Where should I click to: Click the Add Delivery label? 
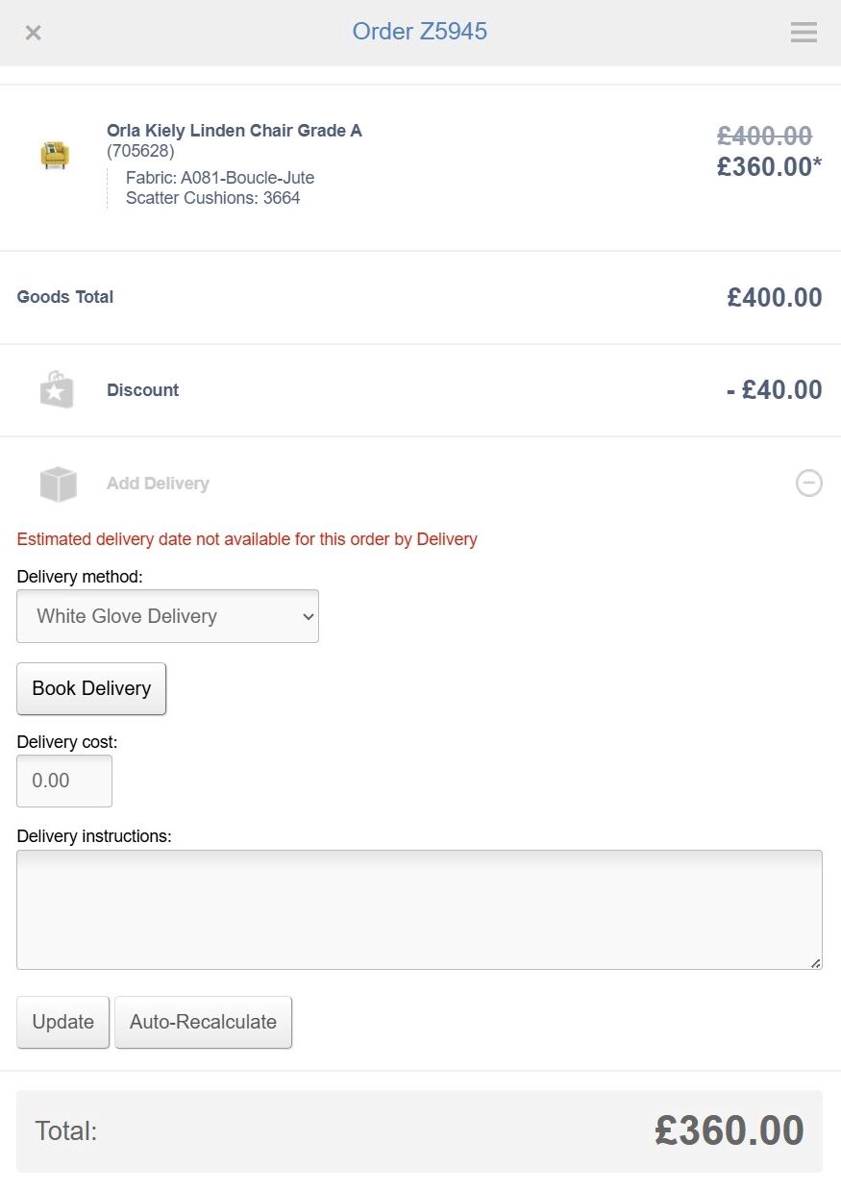[x=158, y=484]
